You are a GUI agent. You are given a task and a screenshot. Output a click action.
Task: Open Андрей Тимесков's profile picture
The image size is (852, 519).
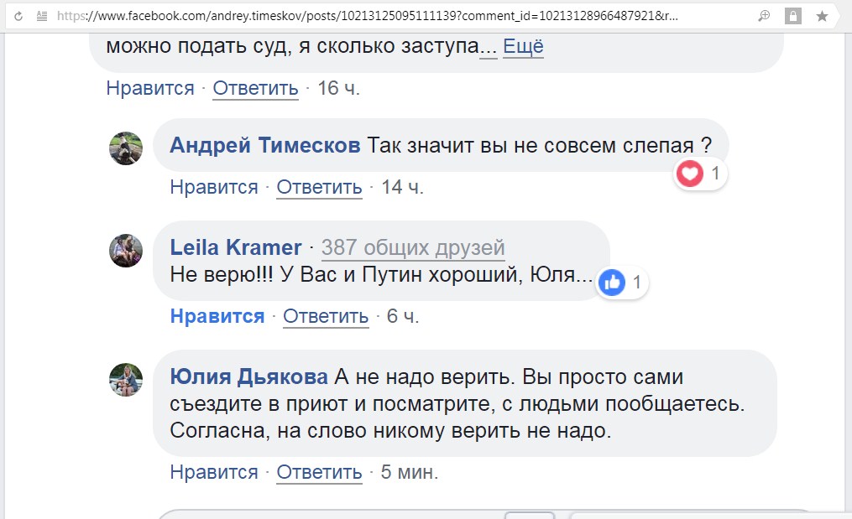pos(126,148)
